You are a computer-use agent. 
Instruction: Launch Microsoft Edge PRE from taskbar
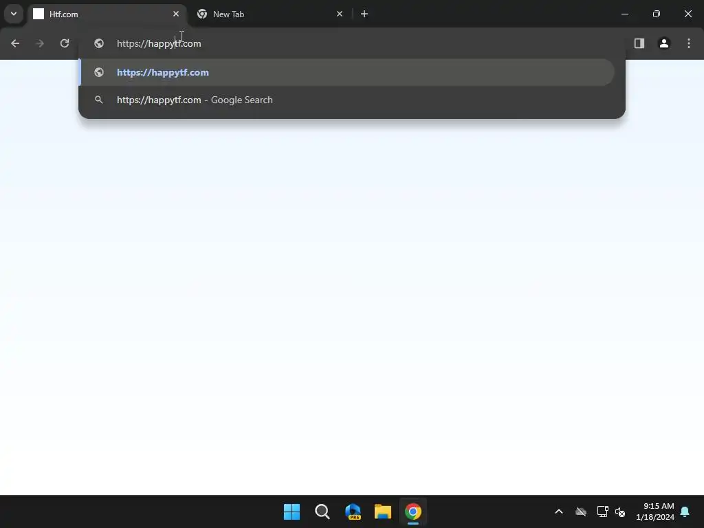click(353, 511)
